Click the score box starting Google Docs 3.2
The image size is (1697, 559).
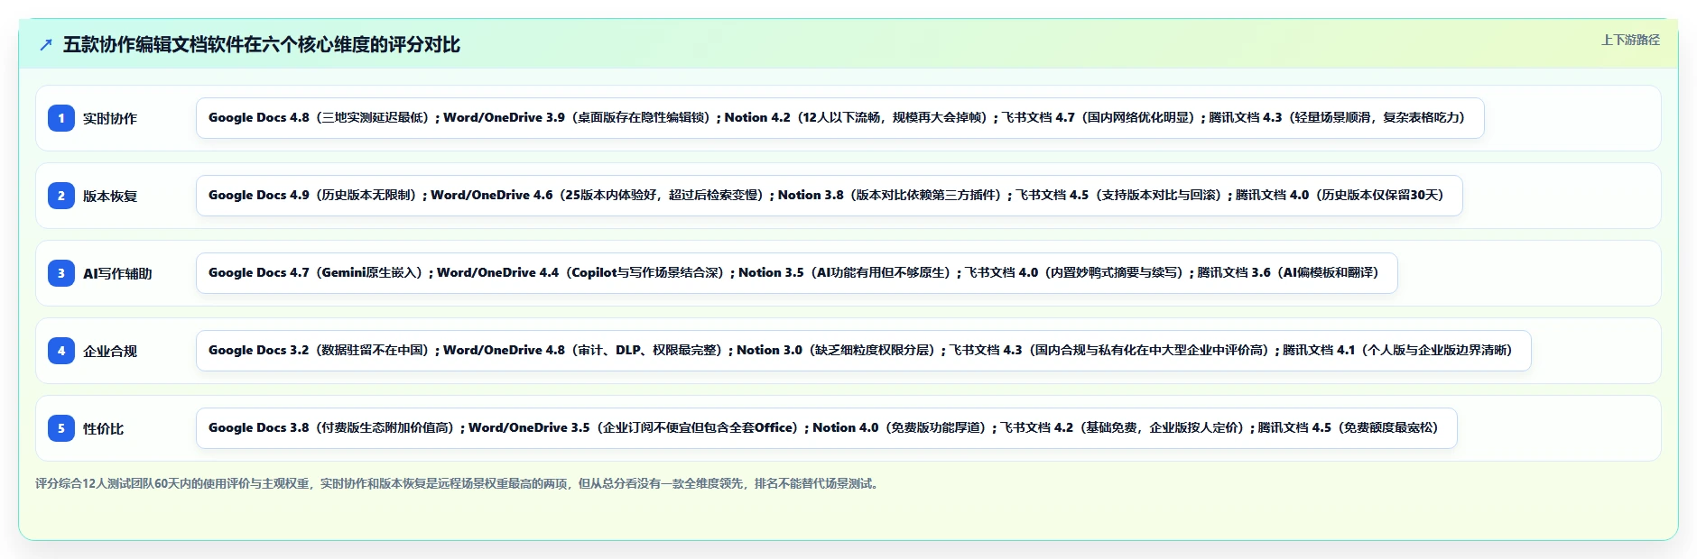[863, 351]
